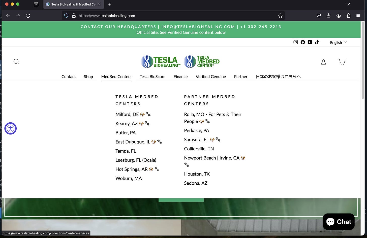Viewport: 367px width, 238px height.
Task: Go back with browser back arrow
Action: [x=8, y=16]
